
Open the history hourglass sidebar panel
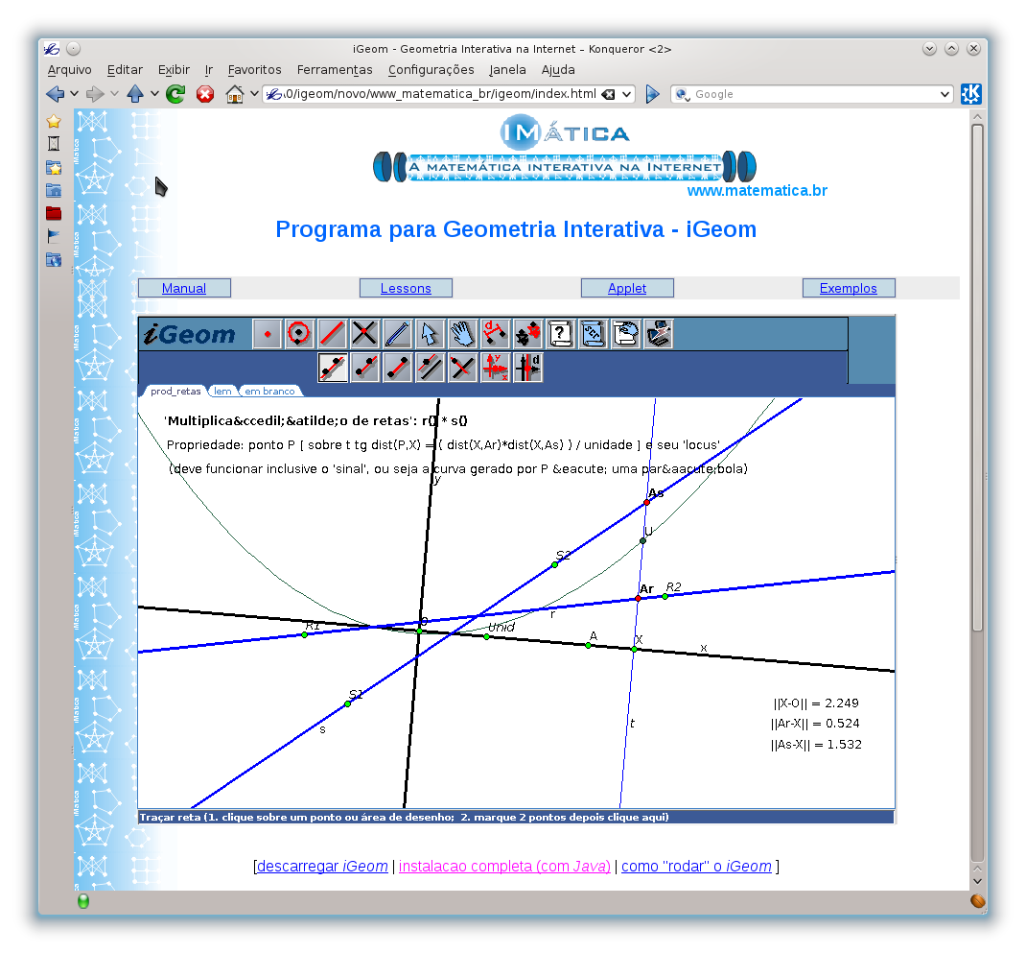[54, 143]
